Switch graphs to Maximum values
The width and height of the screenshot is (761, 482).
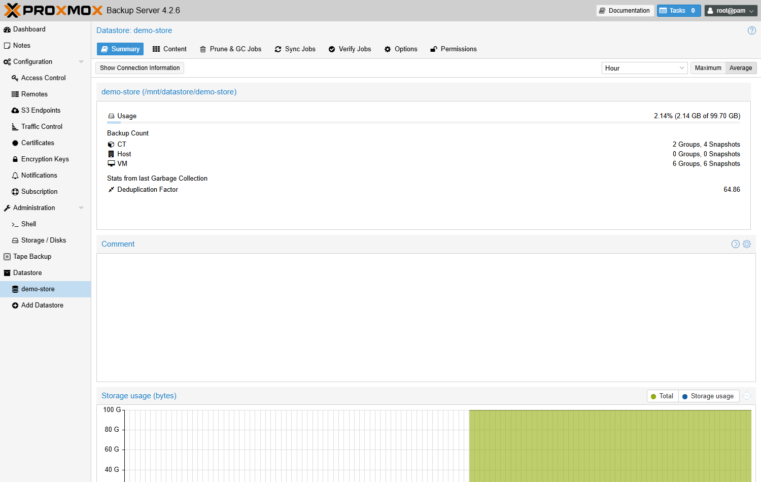[708, 68]
